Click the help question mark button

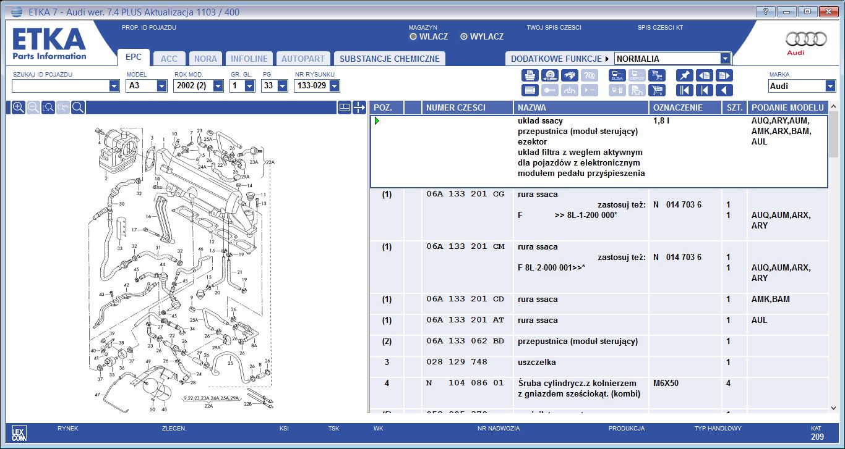tap(766, 11)
